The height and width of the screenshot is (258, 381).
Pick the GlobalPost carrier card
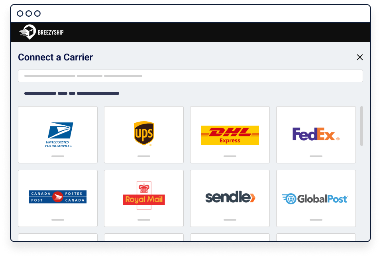click(316, 198)
